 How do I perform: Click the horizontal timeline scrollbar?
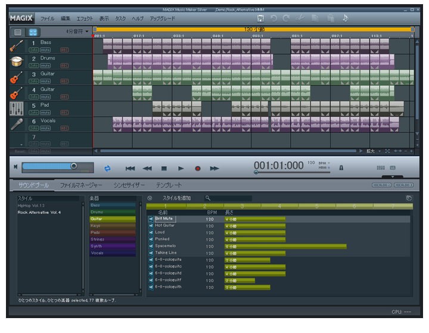coord(228,151)
